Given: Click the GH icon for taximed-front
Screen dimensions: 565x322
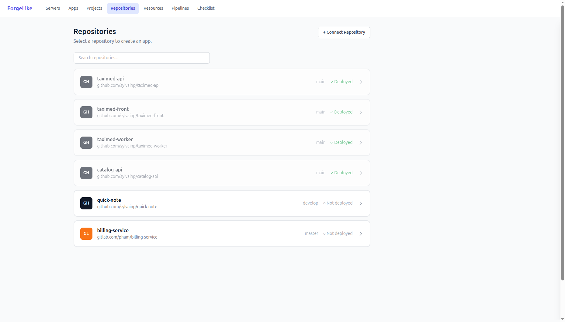Looking at the screenshot, I should [86, 112].
